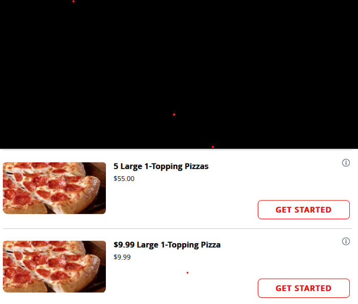Start ordering the single large 1-topping pizza
This screenshot has height=304, width=358.
click(x=304, y=288)
